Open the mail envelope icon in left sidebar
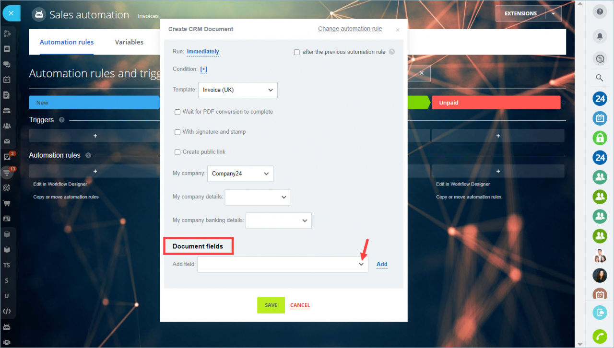This screenshot has height=348, width=614. pos(7,141)
